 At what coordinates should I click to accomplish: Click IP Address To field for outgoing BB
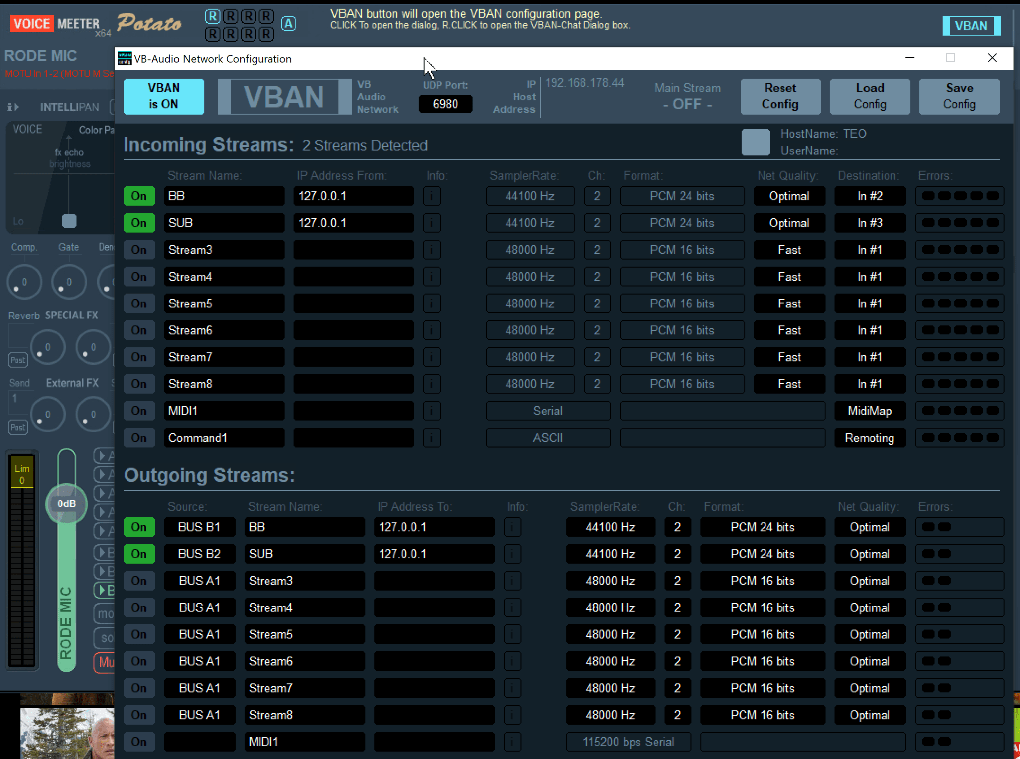pos(434,527)
